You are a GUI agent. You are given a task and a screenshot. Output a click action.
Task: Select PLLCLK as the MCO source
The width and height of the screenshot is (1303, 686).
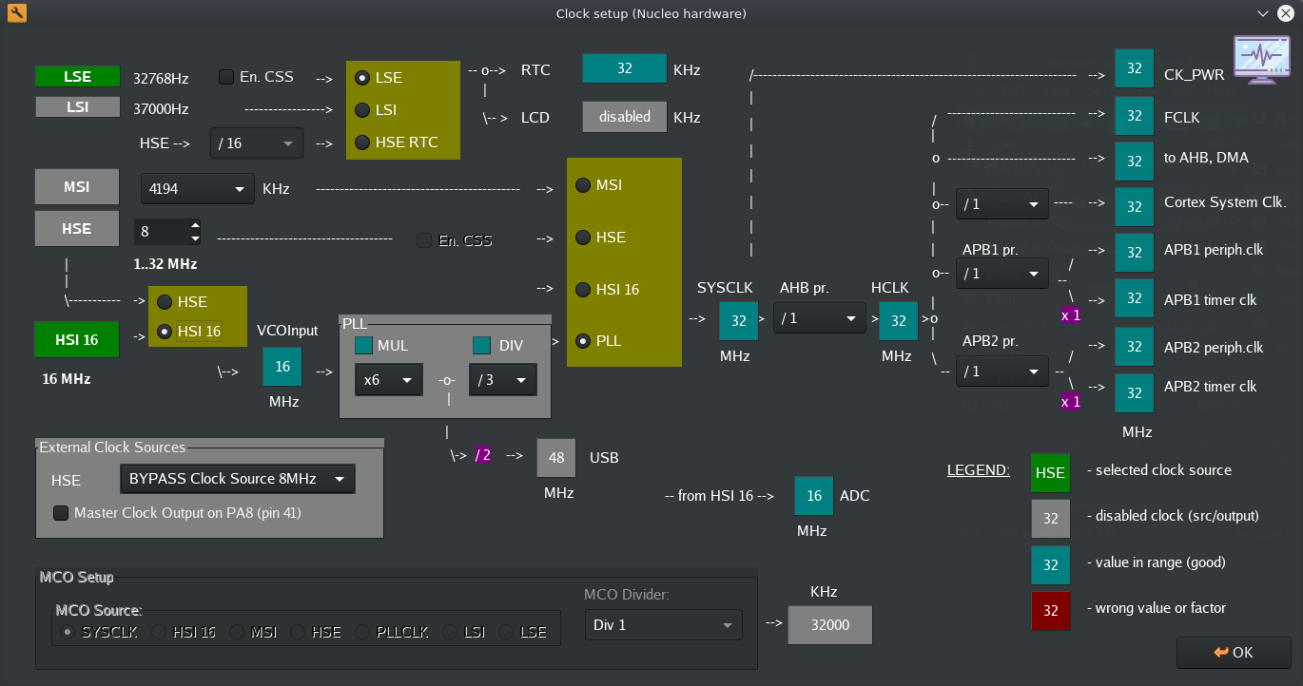pyautogui.click(x=361, y=631)
